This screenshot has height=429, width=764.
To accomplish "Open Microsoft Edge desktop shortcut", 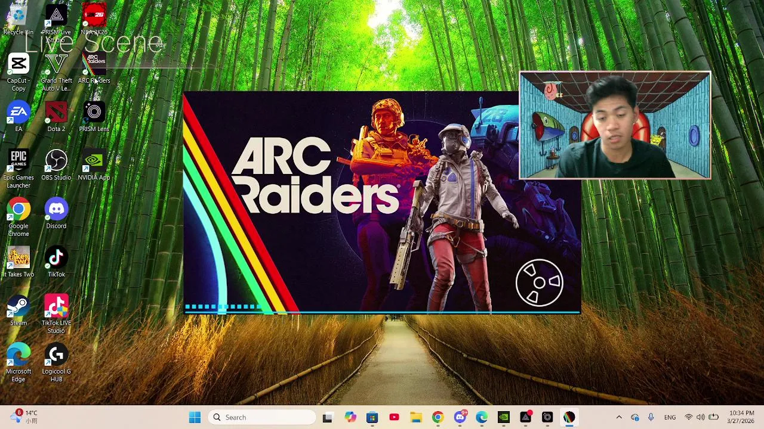I will coord(19,363).
